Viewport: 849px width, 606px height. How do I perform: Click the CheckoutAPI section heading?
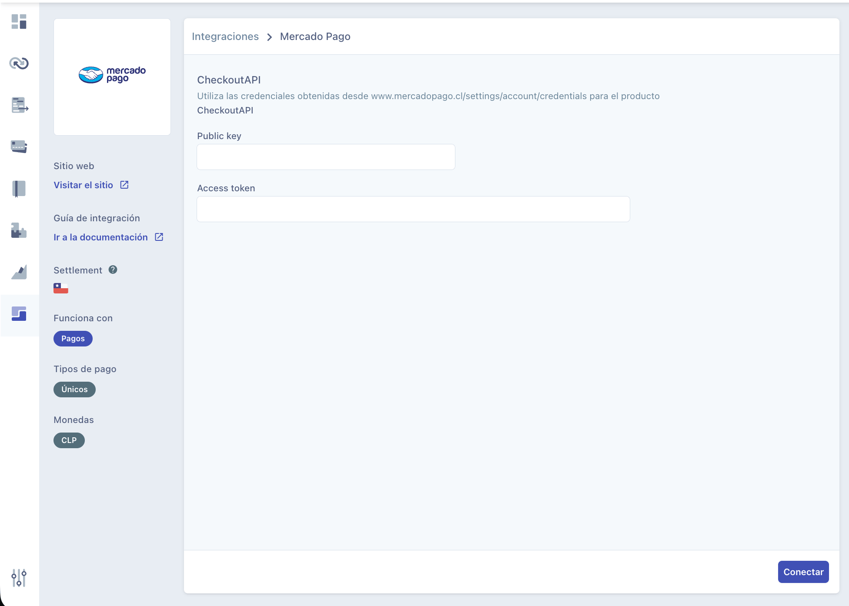(229, 80)
